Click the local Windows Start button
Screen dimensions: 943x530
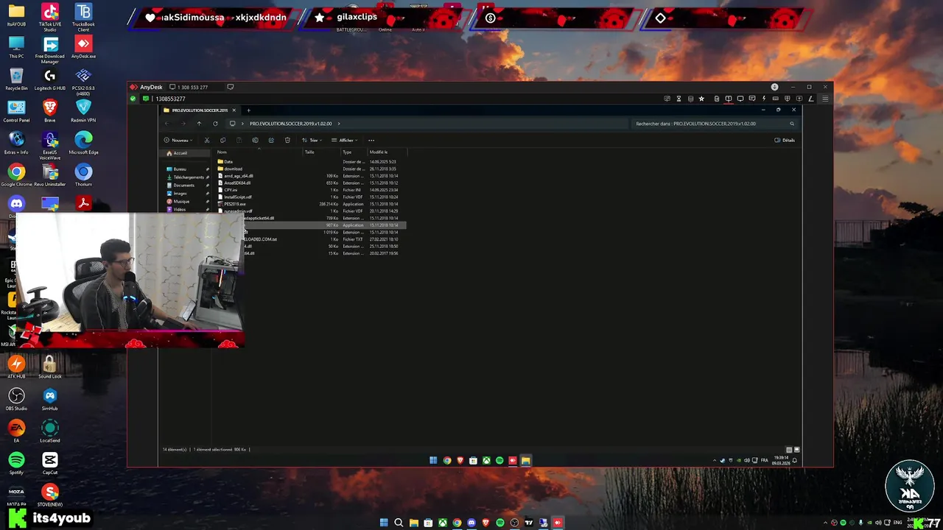(384, 523)
